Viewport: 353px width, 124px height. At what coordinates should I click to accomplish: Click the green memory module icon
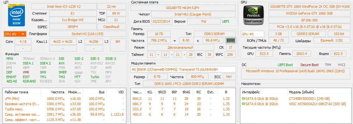tap(231, 41)
